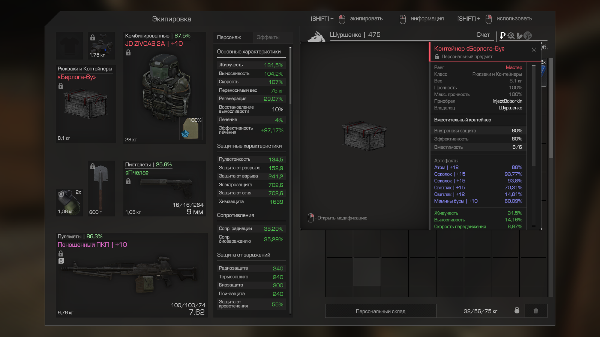Click Открыть модификацию hint under container preview

337,218
